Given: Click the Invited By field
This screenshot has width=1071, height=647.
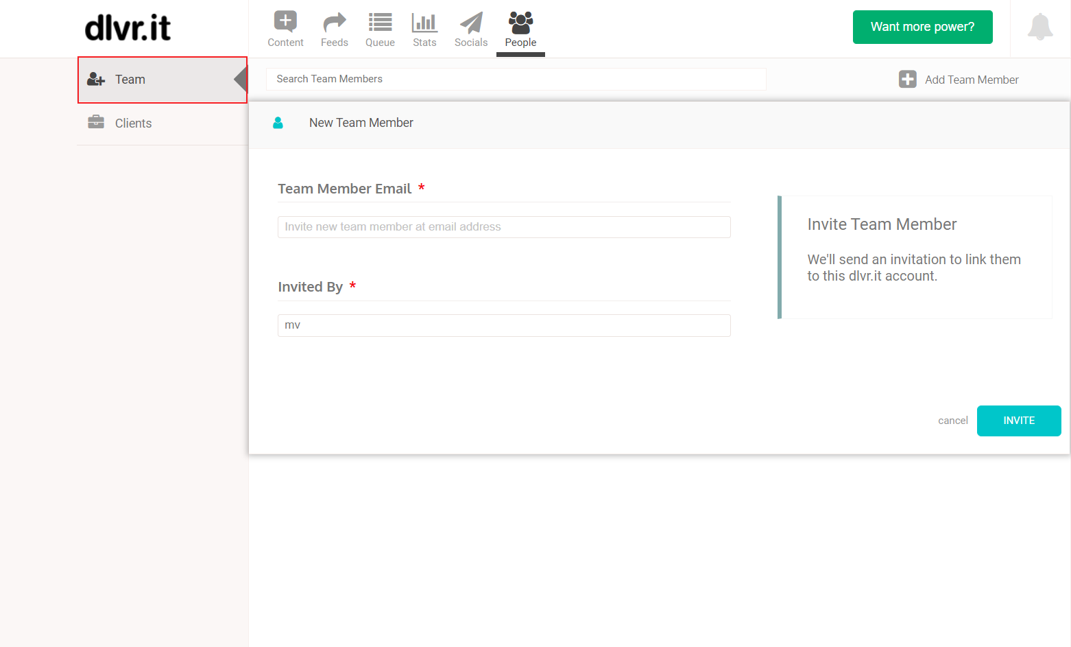Looking at the screenshot, I should point(504,325).
